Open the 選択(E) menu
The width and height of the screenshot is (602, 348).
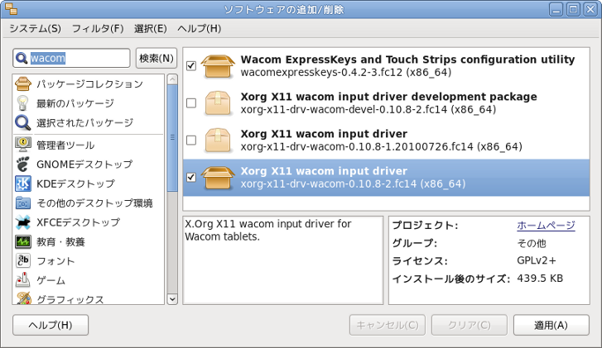(x=150, y=29)
